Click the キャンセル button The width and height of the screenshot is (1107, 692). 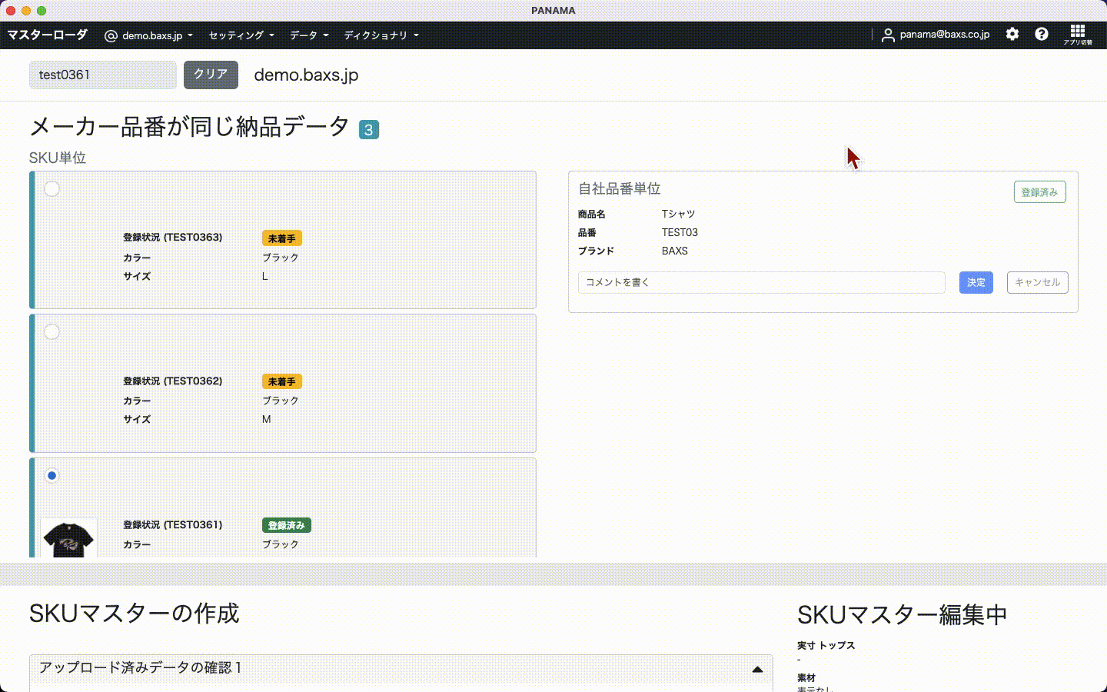1036,282
